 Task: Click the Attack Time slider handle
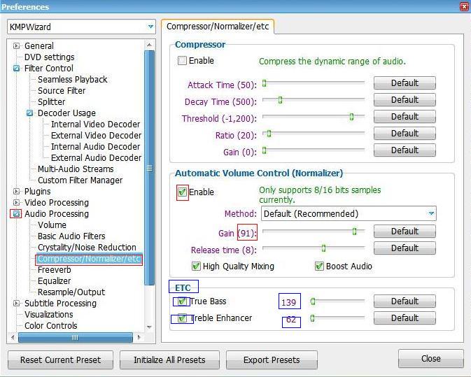264,83
